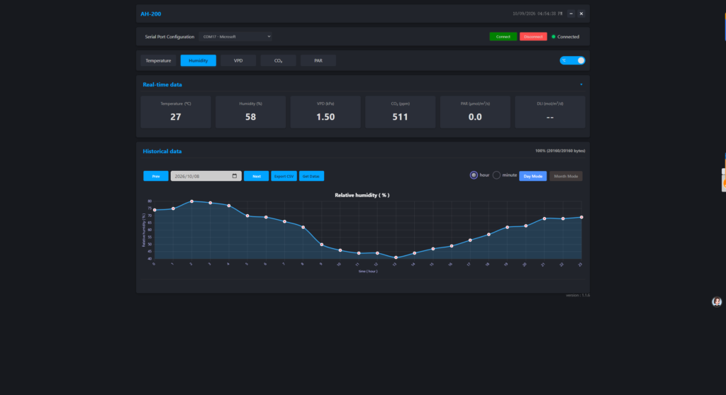Enable Month Mode view

pos(566,176)
